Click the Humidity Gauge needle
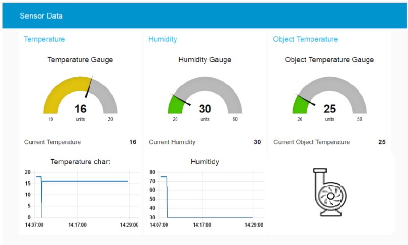This screenshot has width=408, height=245. point(181,100)
